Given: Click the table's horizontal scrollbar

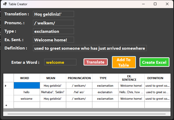Looking at the screenshot, I should coord(86,114).
